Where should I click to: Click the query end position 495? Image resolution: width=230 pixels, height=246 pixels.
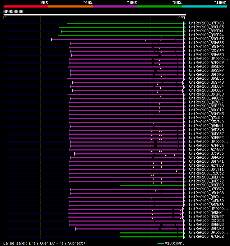pyautogui.click(x=181, y=18)
